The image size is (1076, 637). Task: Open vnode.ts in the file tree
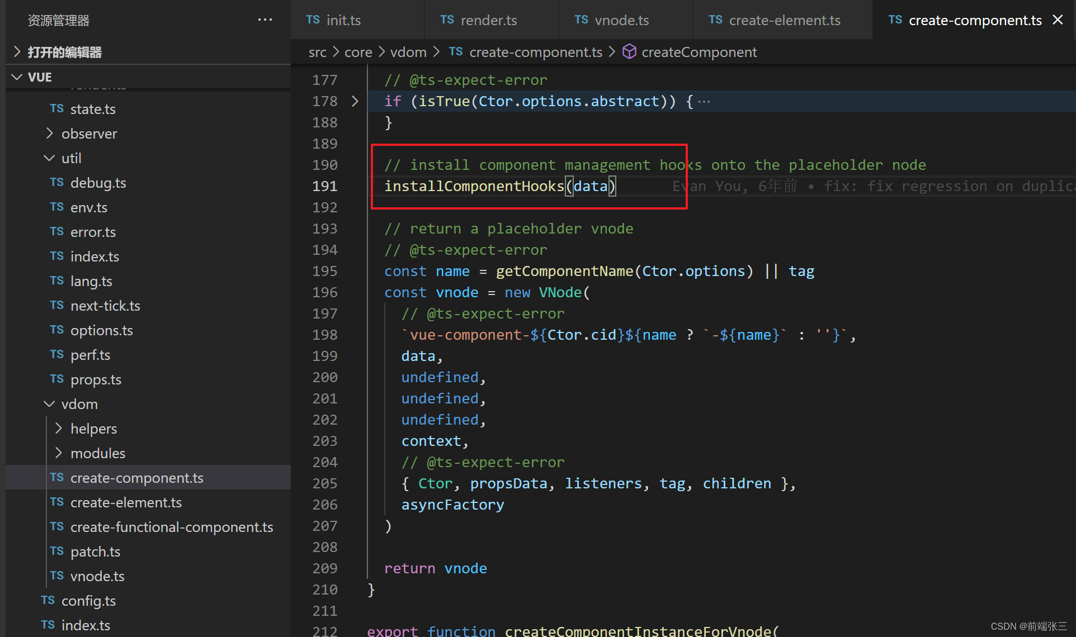[x=148, y=576]
